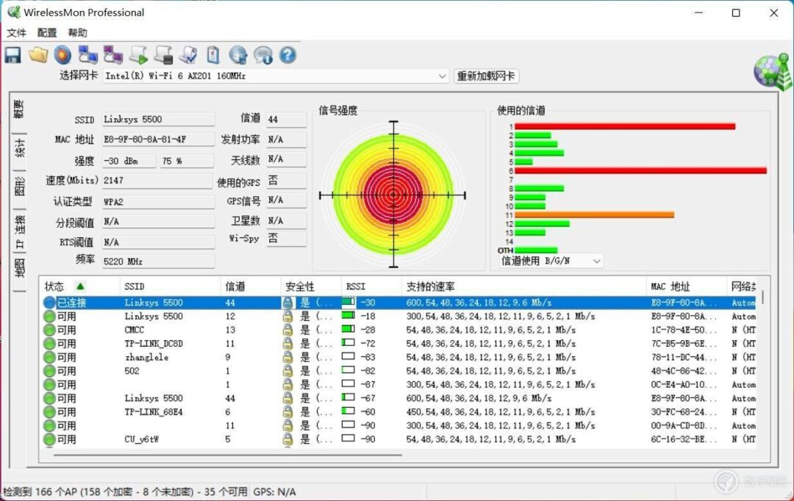Click the SSID field showing Linksys 5500
The width and height of the screenshot is (794, 501).
(158, 120)
